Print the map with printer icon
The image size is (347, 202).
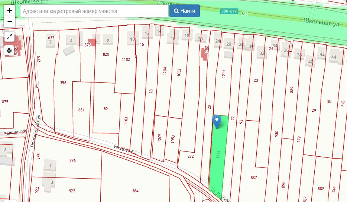[x=9, y=50]
